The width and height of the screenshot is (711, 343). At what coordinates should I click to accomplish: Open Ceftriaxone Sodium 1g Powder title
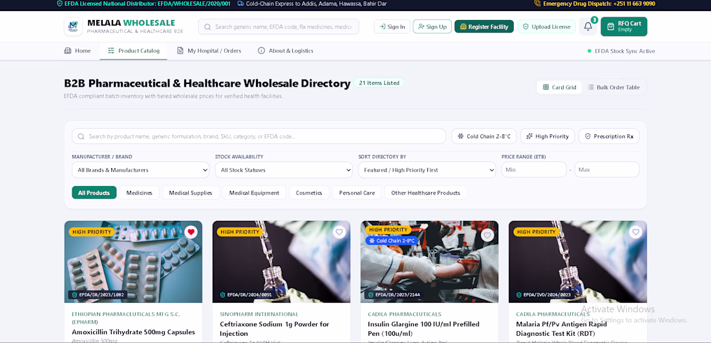tap(274, 329)
